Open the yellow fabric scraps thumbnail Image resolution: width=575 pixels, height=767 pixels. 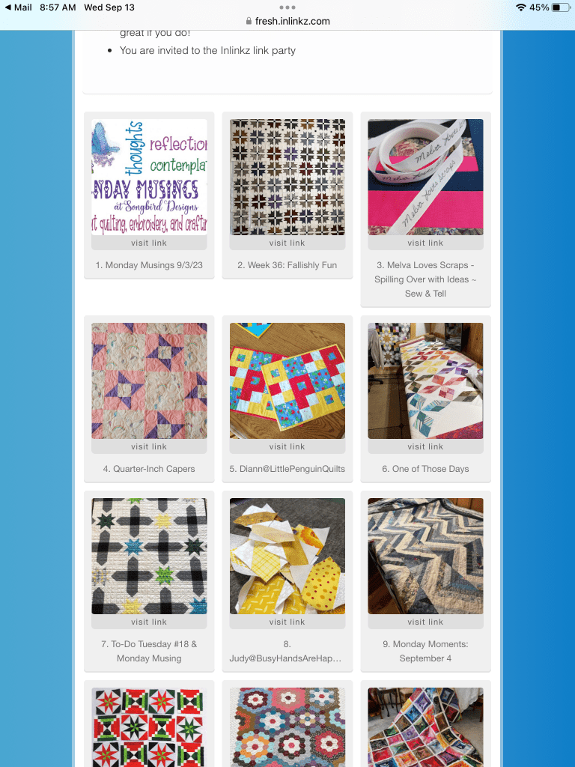[287, 557]
